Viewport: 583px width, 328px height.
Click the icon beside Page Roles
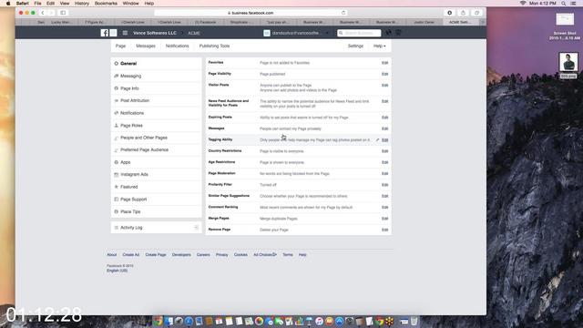point(116,126)
